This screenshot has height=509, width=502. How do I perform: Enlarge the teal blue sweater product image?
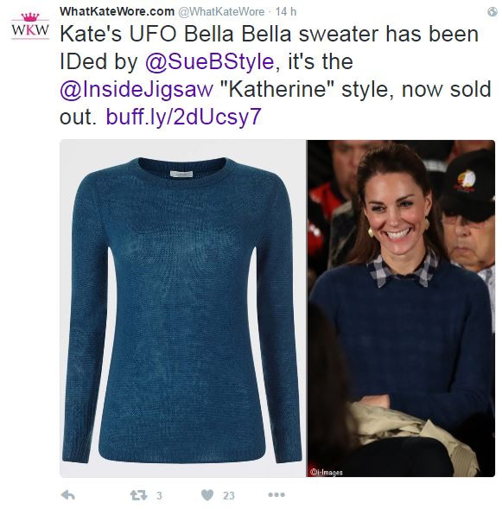182,309
